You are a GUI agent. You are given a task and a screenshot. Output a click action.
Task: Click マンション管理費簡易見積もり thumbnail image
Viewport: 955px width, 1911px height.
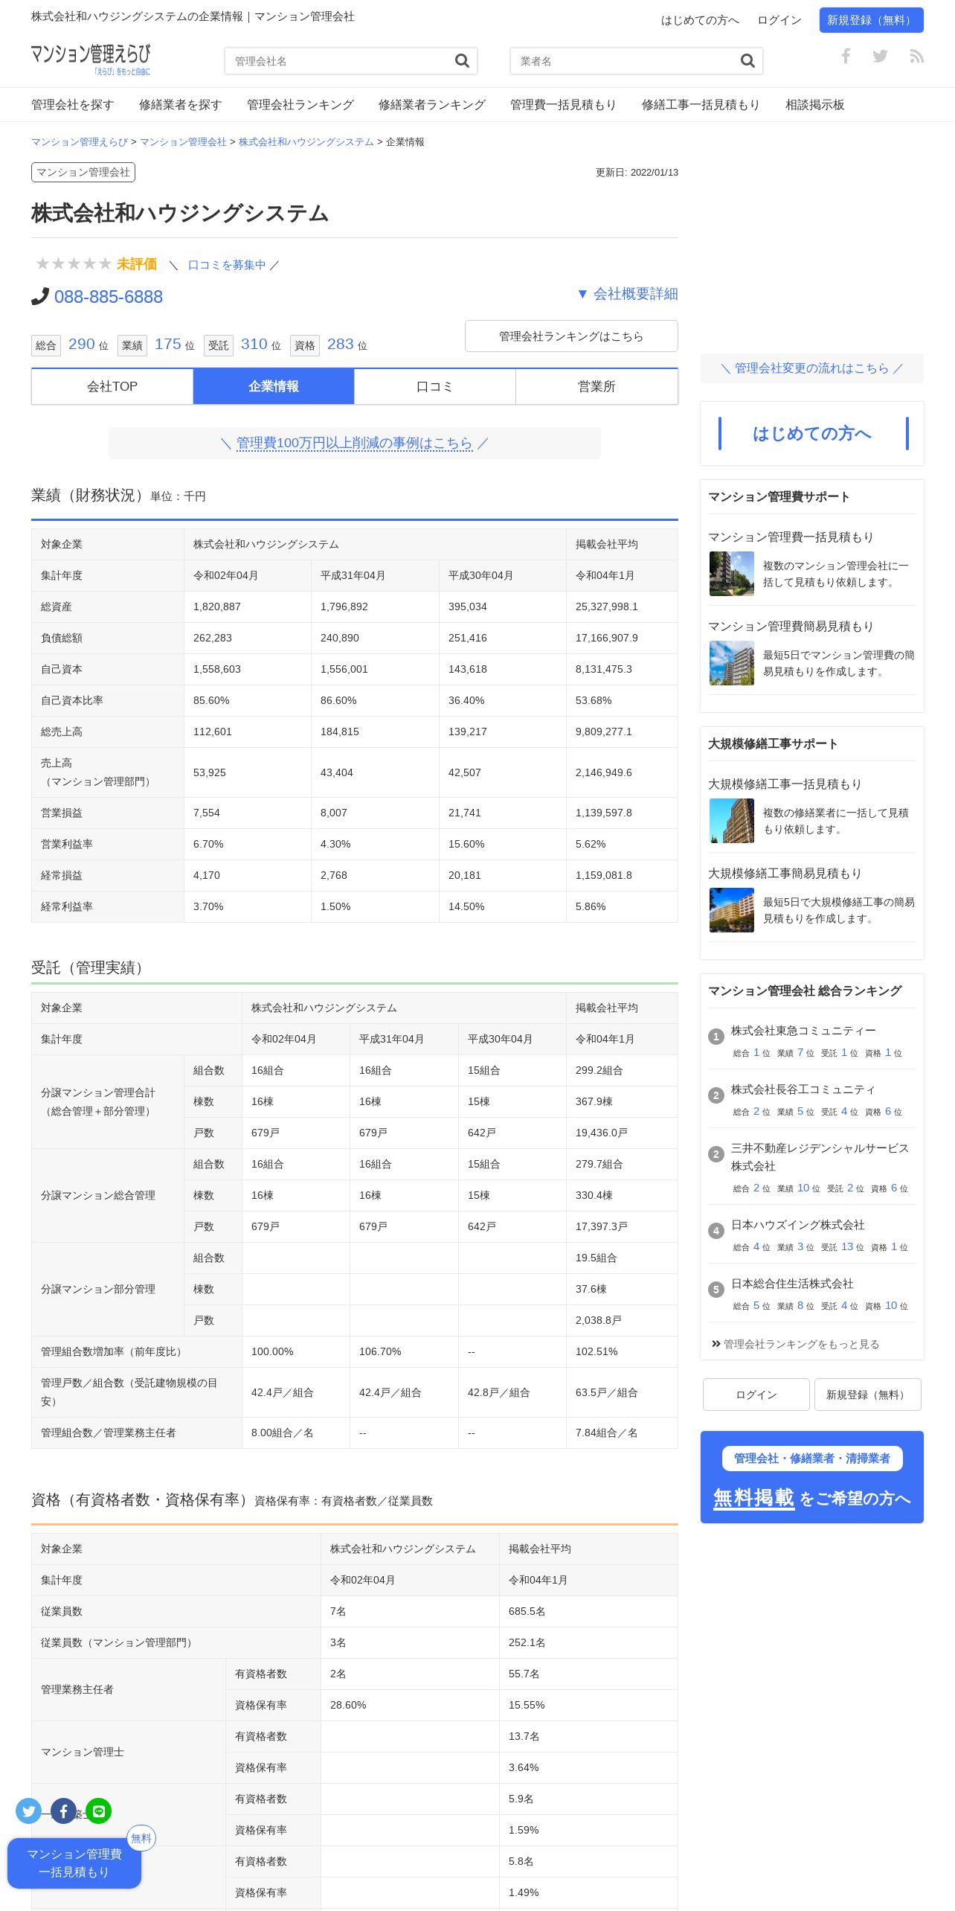point(732,663)
